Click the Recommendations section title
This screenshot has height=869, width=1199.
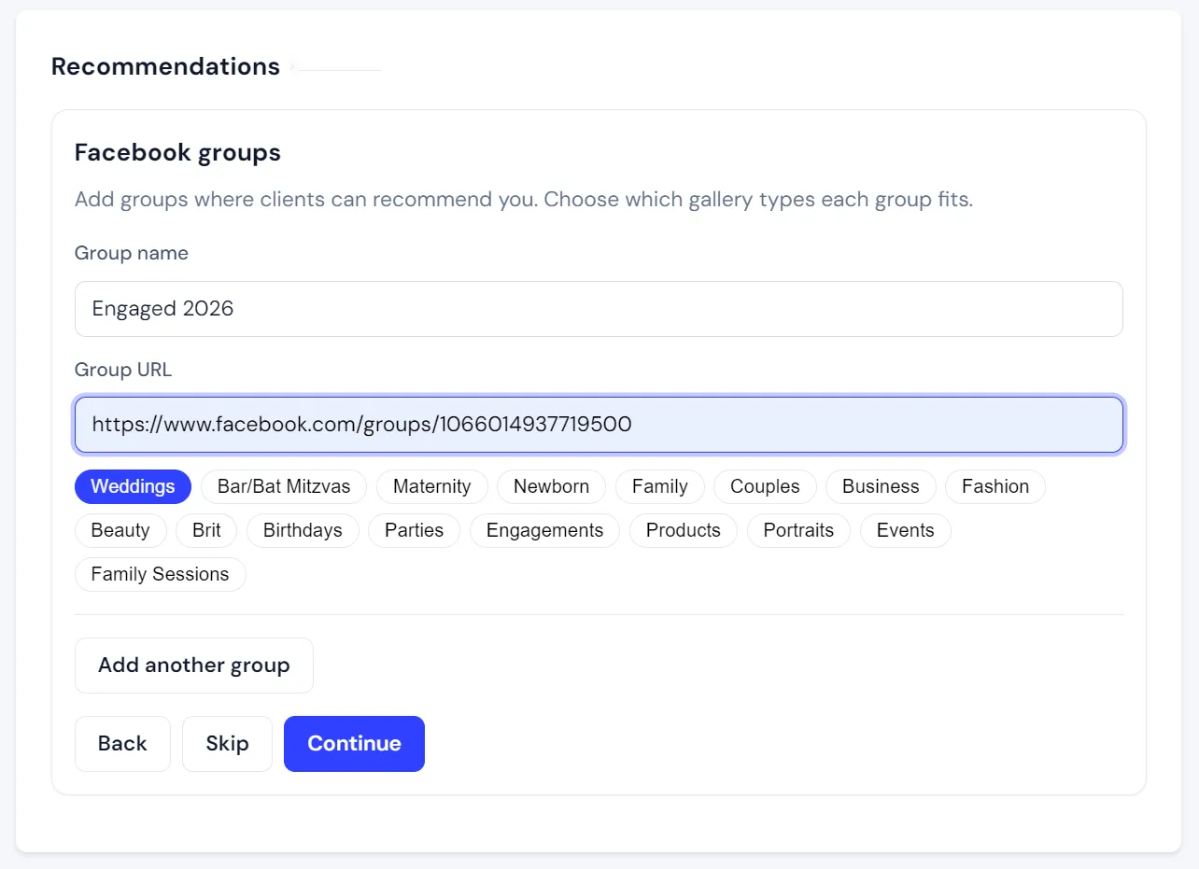pyautogui.click(x=165, y=67)
